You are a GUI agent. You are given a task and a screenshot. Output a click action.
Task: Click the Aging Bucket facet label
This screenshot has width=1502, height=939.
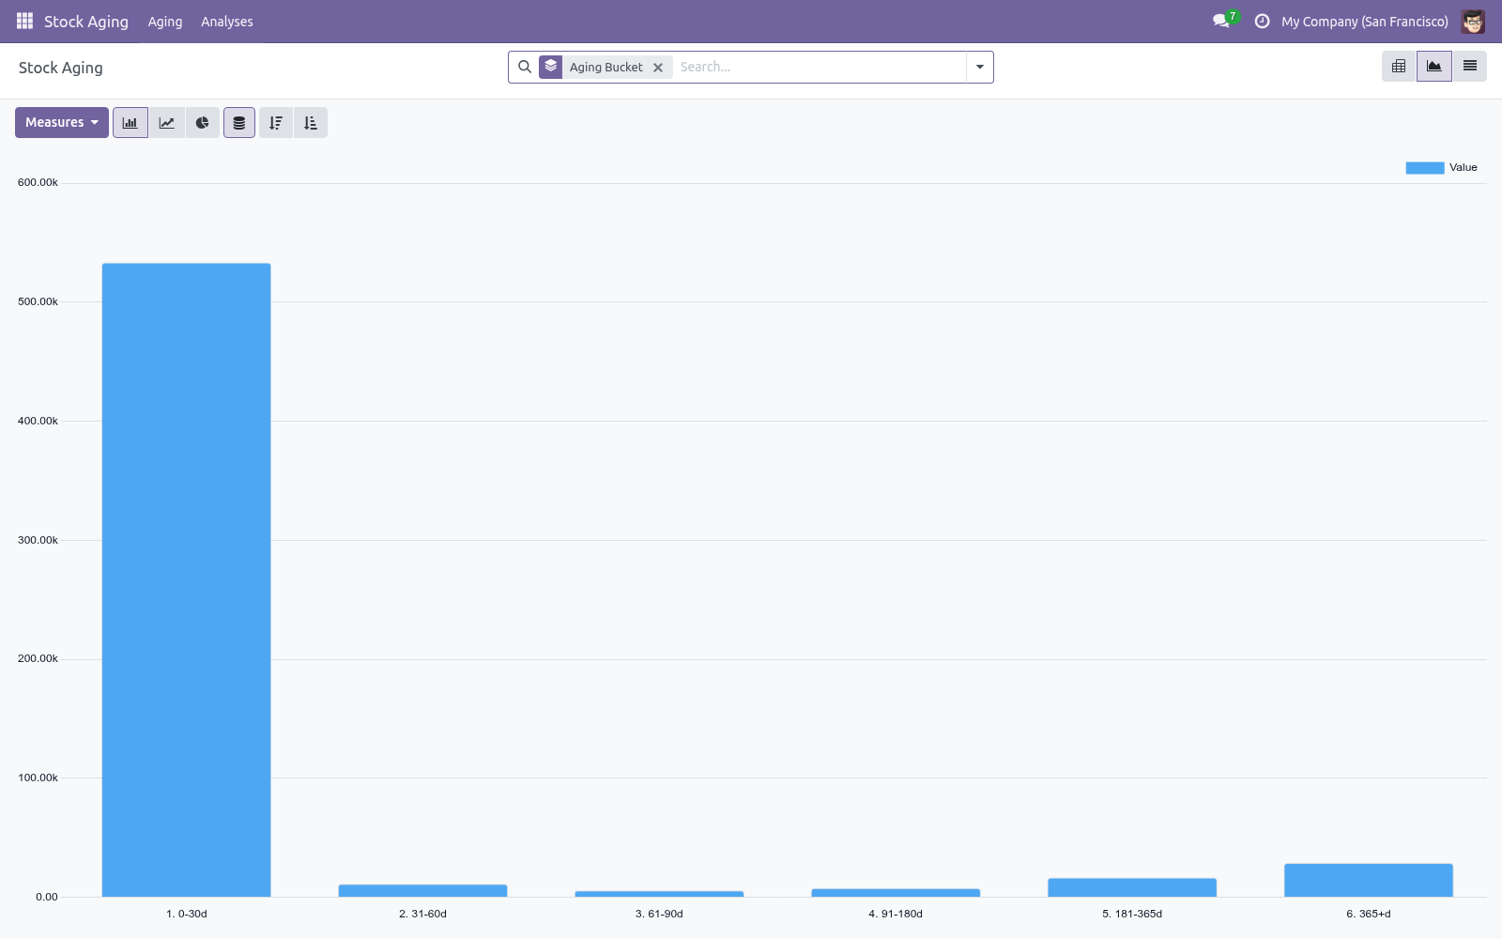[x=605, y=67]
